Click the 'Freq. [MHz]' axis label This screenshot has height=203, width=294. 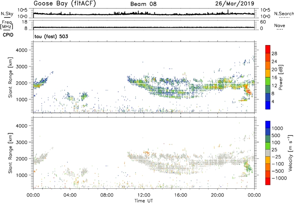tap(7, 25)
